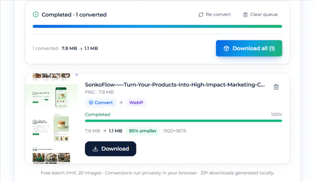Image resolution: width=314 pixels, height=182 pixels.
Task: Click the 1920×9675 dimensions text
Action: [175, 131]
